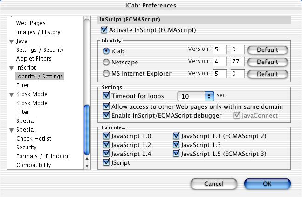Open Filter item under Kiosk Mode
The height and width of the screenshot is (197, 302).
tap(23, 112)
